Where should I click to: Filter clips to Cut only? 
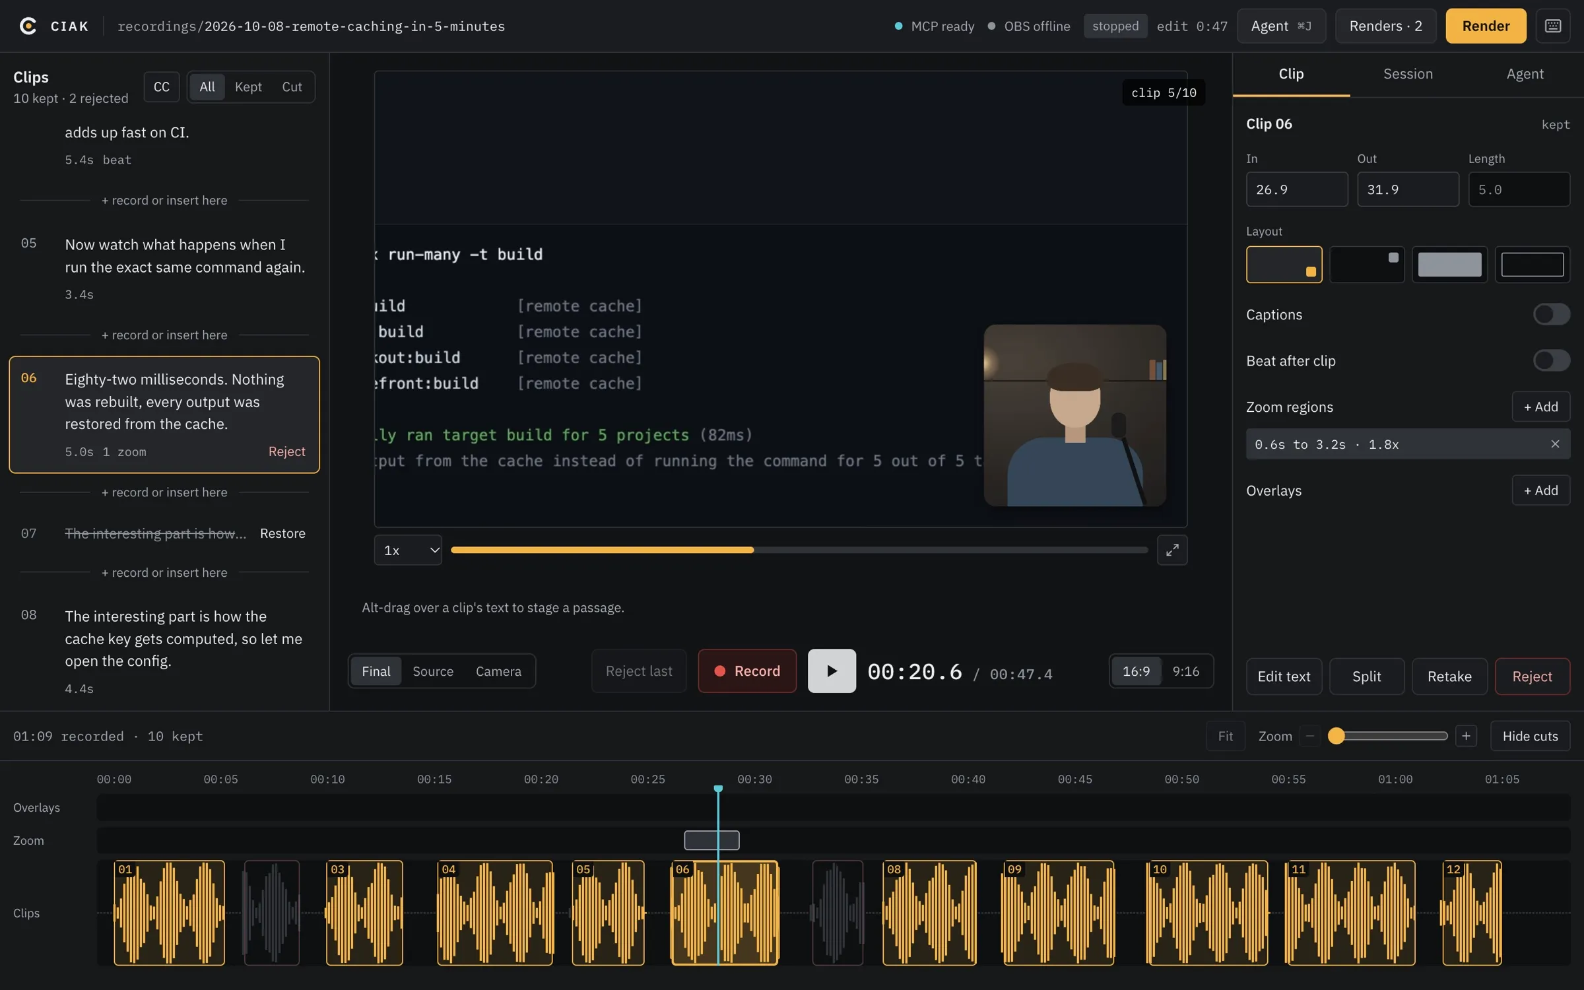(x=292, y=86)
